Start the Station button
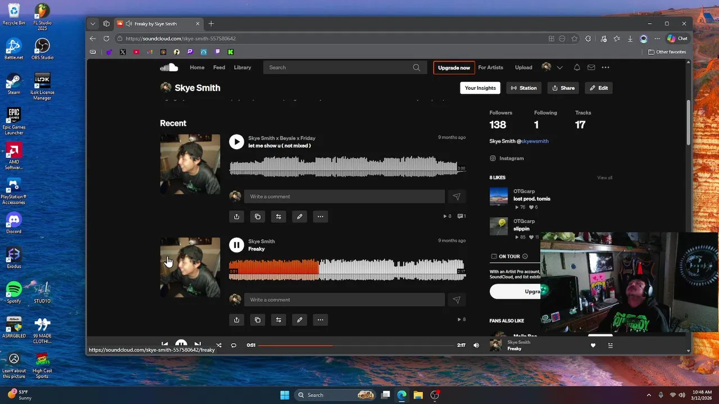This screenshot has height=404, width=719. pos(524,88)
